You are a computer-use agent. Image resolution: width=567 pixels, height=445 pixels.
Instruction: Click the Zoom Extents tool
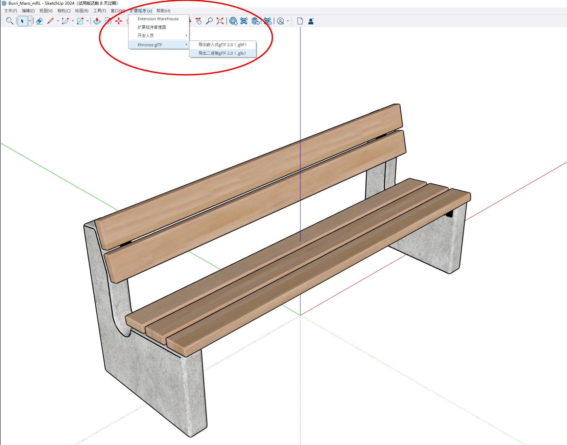(220, 21)
